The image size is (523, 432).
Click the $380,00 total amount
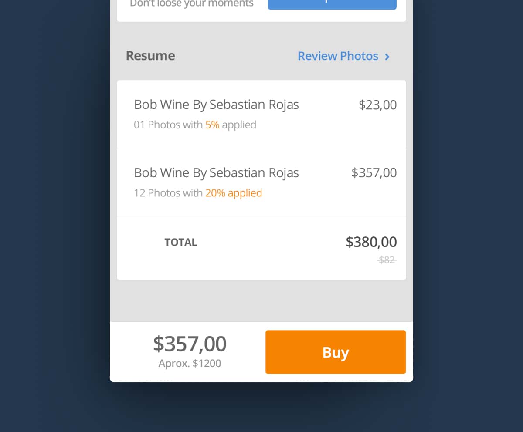click(371, 242)
